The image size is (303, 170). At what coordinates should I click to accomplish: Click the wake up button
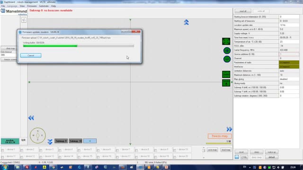(271, 152)
